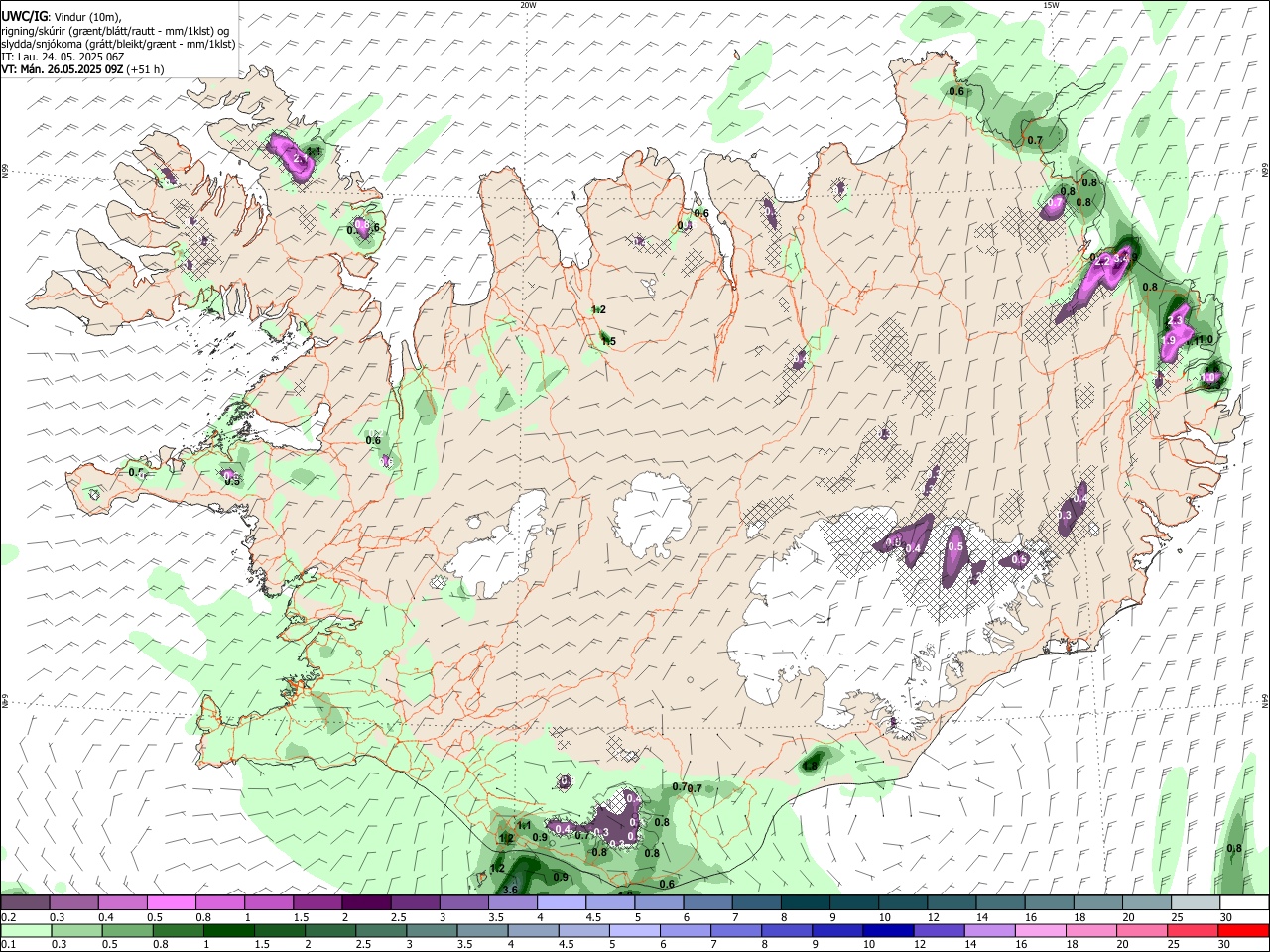1270x952 pixels.
Task: Click the pale green rain legend swatch labeled 0.1
Action: (25, 931)
